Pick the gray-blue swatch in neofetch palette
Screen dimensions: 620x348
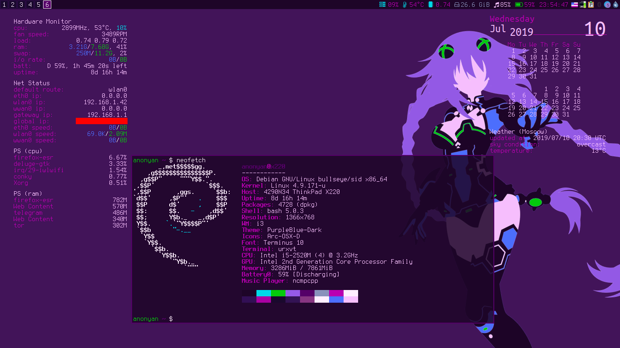(x=322, y=293)
